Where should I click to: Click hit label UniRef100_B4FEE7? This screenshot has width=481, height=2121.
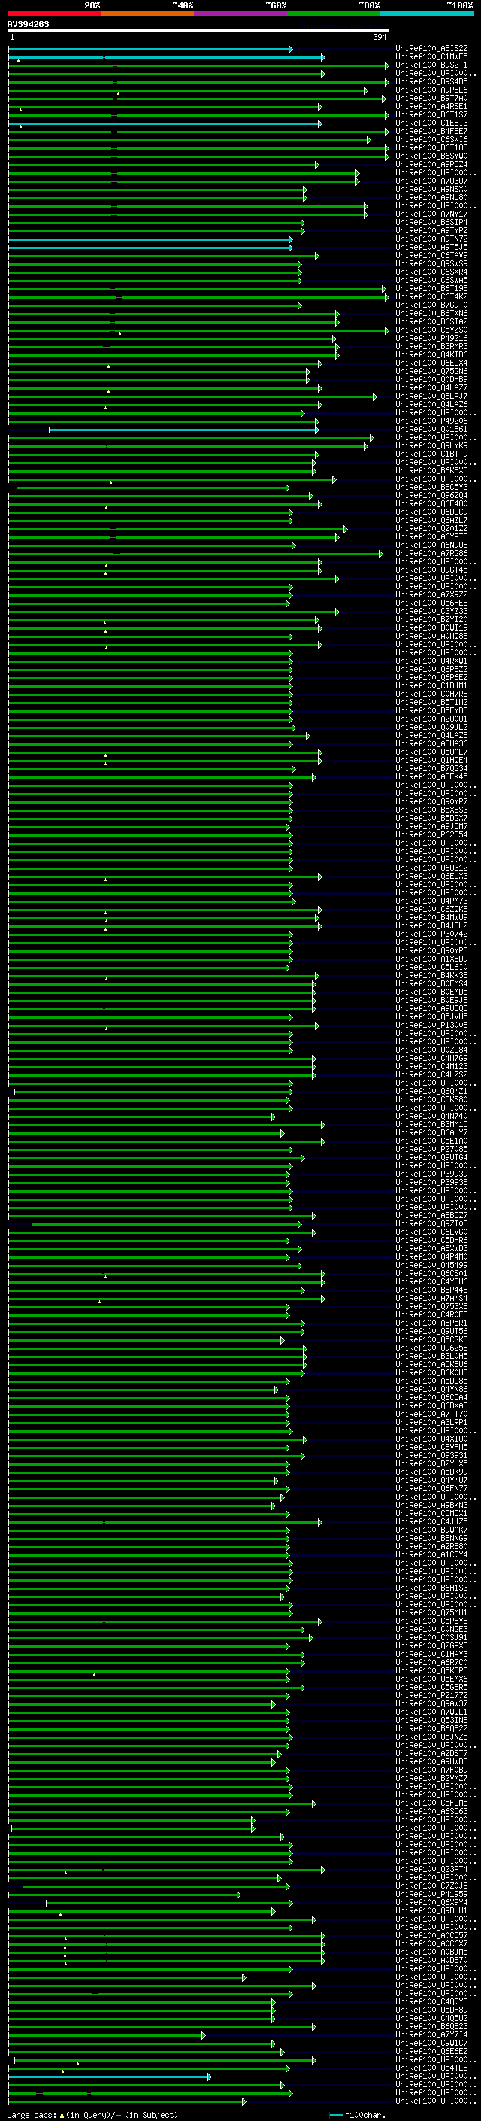click(x=431, y=131)
